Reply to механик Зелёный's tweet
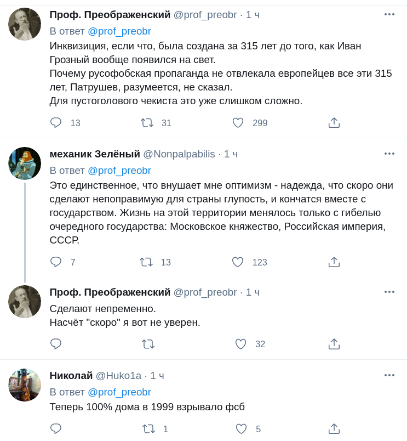 (56, 262)
